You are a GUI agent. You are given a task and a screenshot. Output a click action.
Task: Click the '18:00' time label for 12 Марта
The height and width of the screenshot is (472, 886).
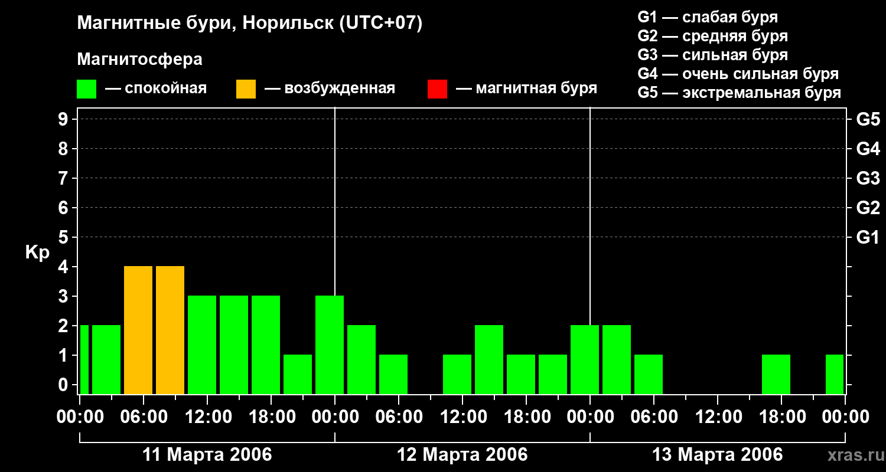tap(526, 417)
